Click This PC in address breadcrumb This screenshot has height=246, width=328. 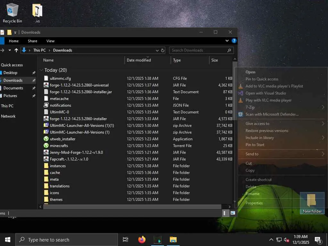point(39,50)
